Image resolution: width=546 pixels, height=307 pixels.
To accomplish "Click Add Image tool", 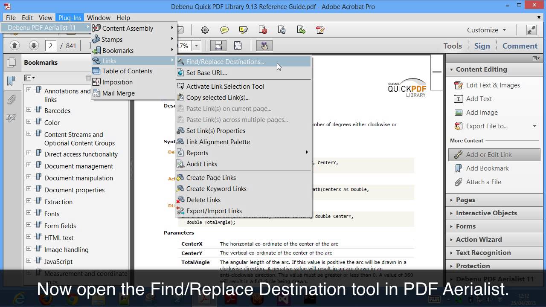I will point(476,112).
